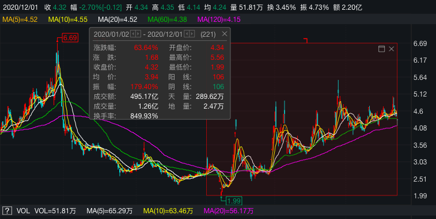436x219 pixels.
Task: Select the magenta MA(120)=4.15 label
Action: click(x=219, y=20)
